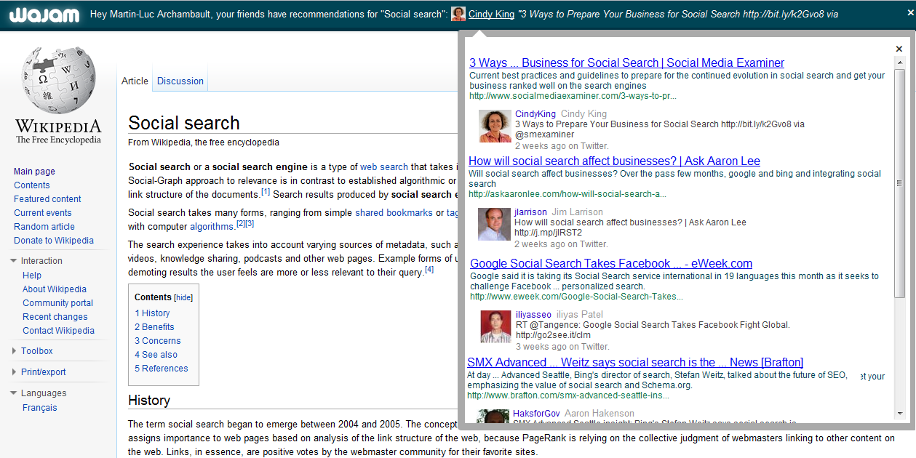
Task: Click the jlarrison username link
Action: pos(530,212)
